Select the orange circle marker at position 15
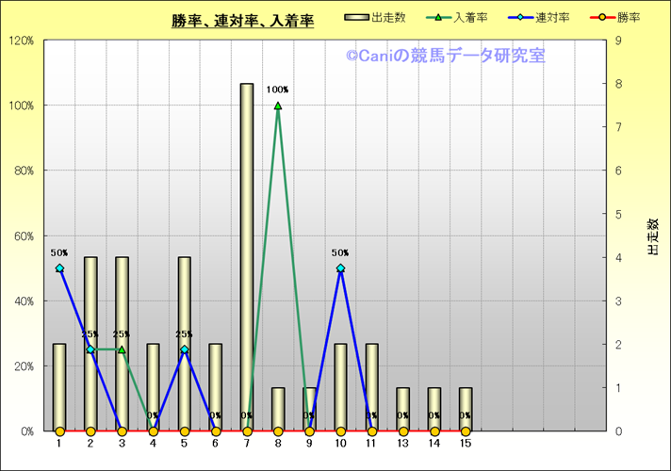This screenshot has height=471, width=671. (x=466, y=431)
